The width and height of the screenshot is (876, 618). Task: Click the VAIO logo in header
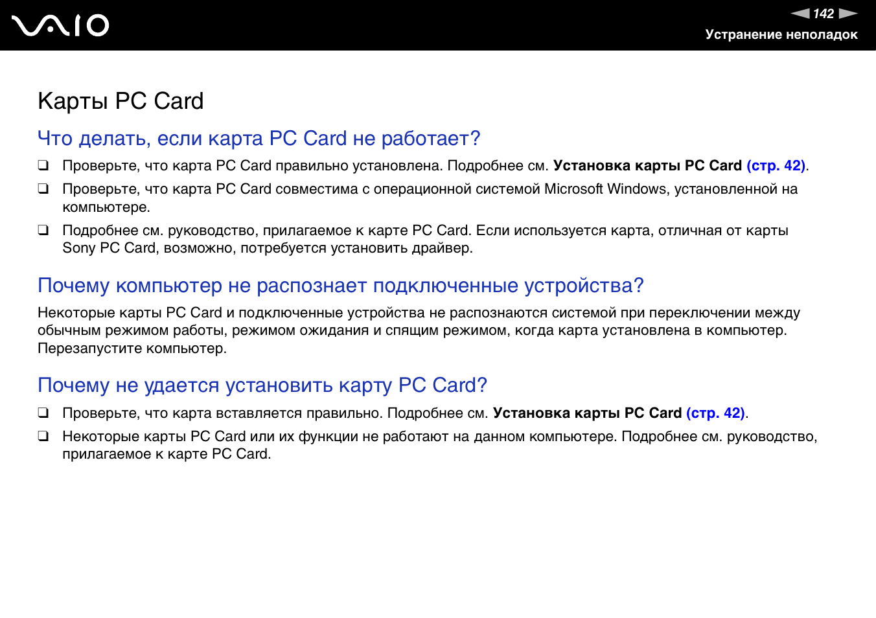coord(60,25)
